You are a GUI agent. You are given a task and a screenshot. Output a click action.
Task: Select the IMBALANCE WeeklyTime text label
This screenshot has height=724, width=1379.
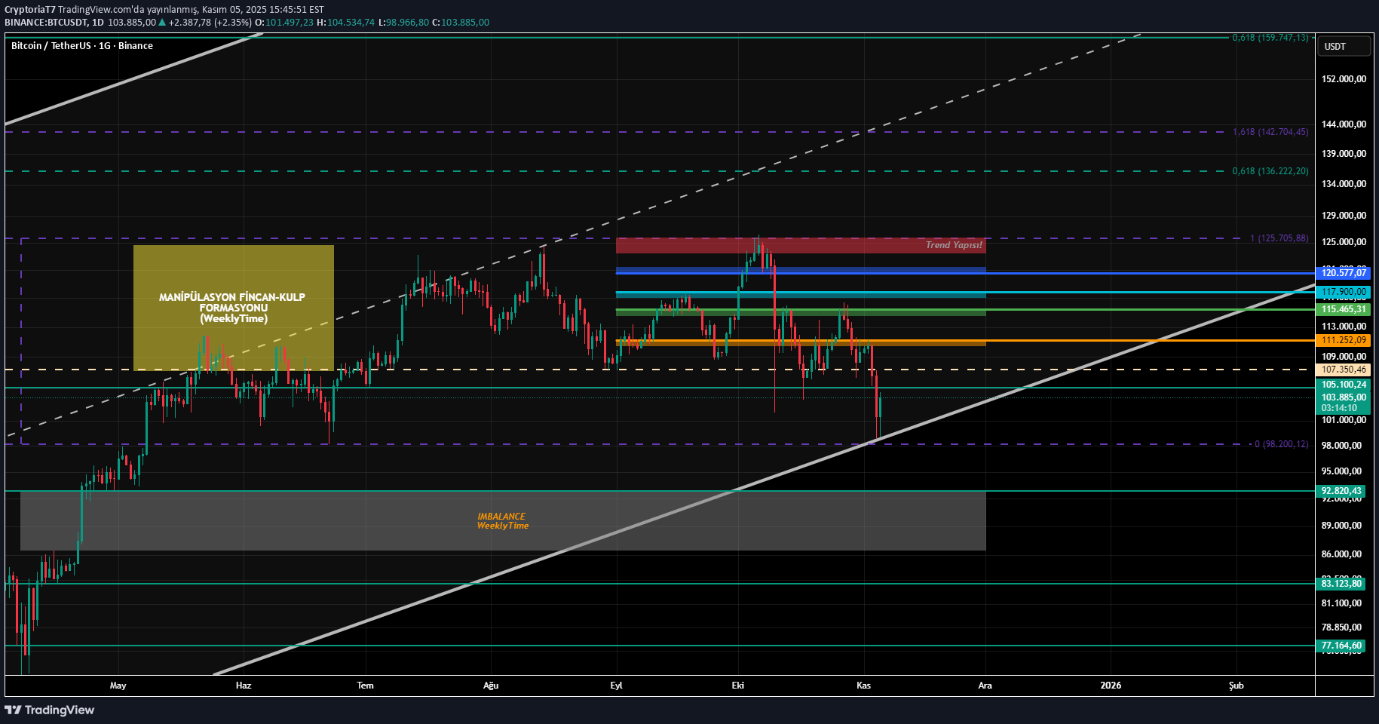click(x=502, y=521)
